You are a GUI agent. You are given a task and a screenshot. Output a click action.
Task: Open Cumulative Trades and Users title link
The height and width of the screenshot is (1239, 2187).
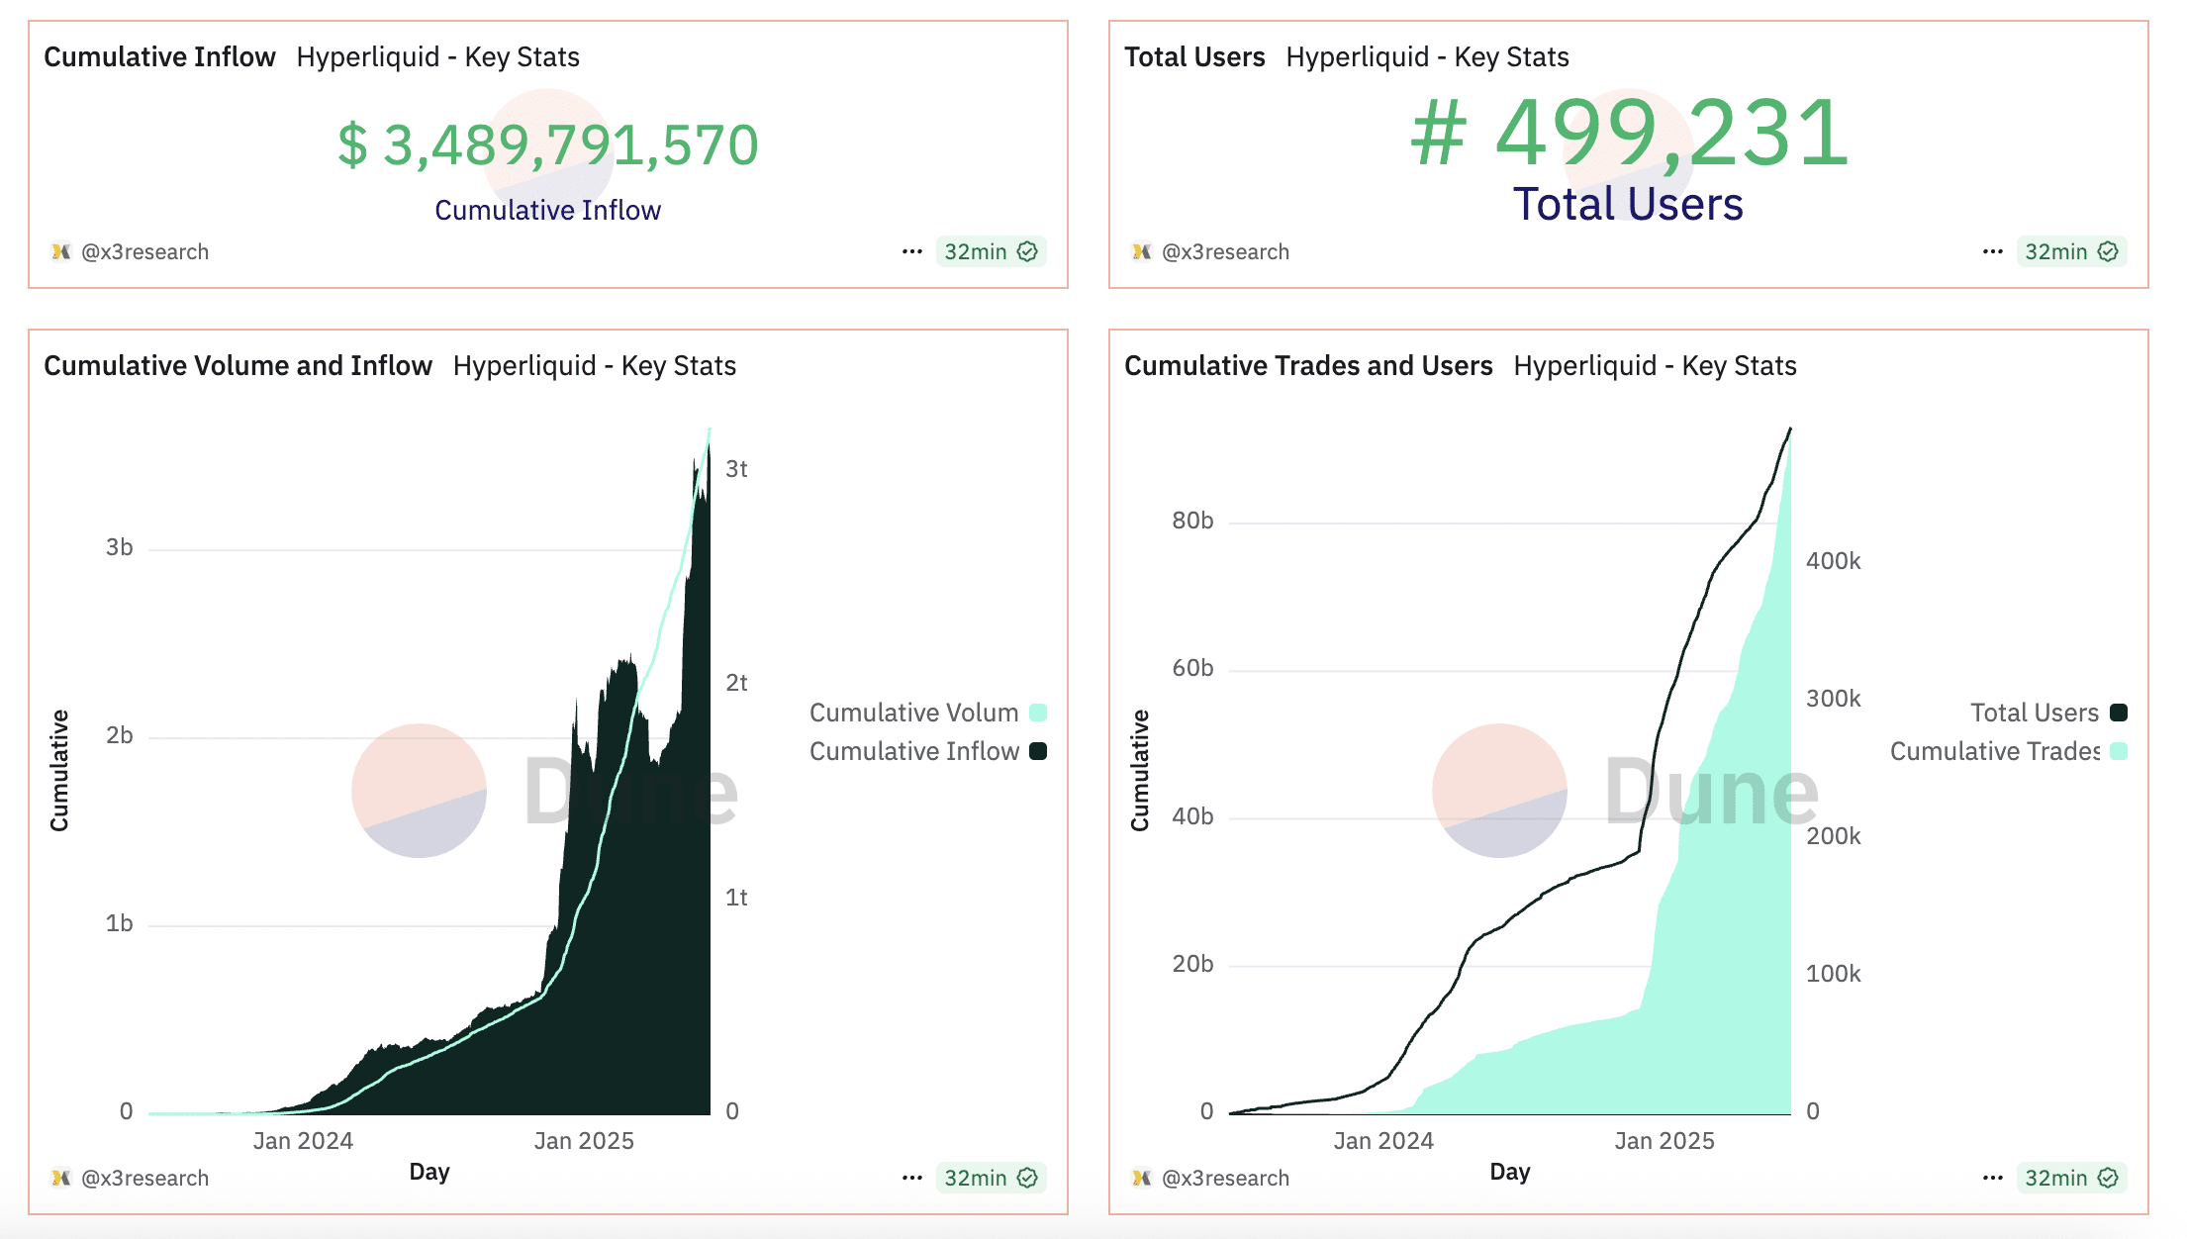pos(1308,366)
